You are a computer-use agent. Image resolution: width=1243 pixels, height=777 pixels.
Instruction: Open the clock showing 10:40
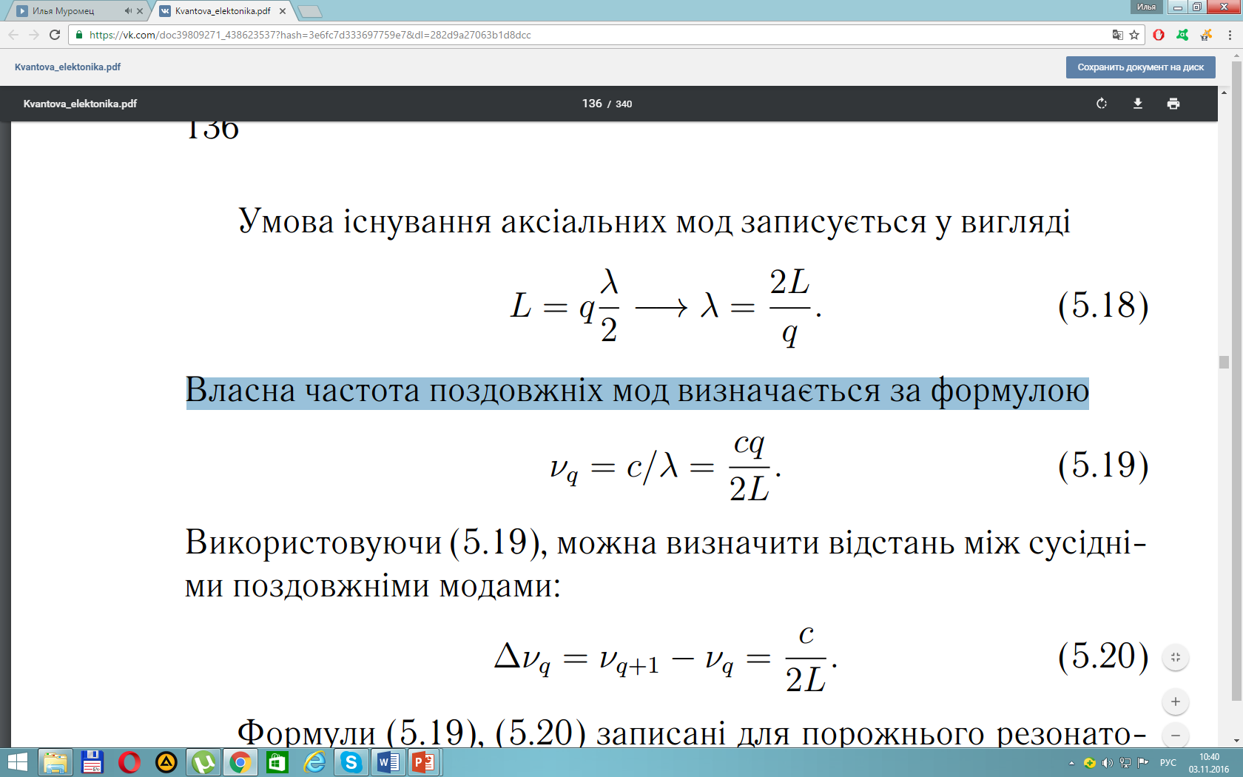(1209, 763)
